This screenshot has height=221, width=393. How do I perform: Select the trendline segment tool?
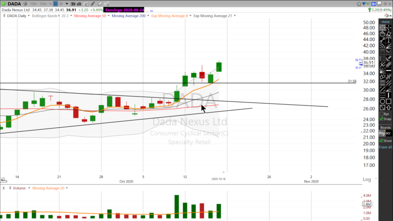point(382,40)
